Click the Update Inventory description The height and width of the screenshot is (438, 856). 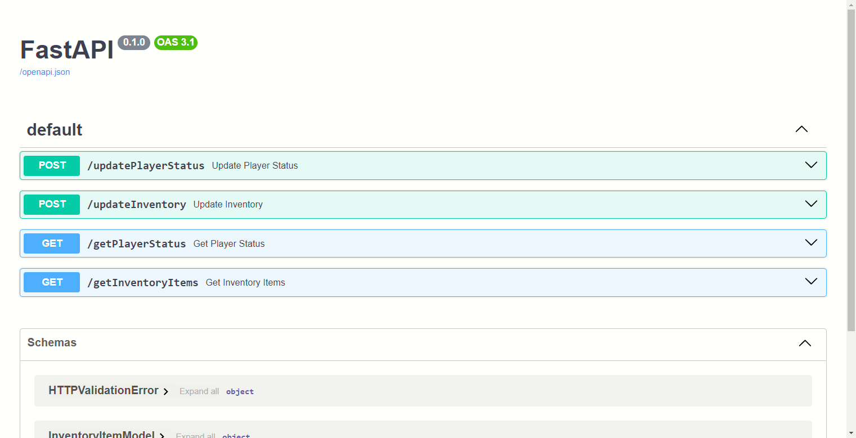click(228, 205)
